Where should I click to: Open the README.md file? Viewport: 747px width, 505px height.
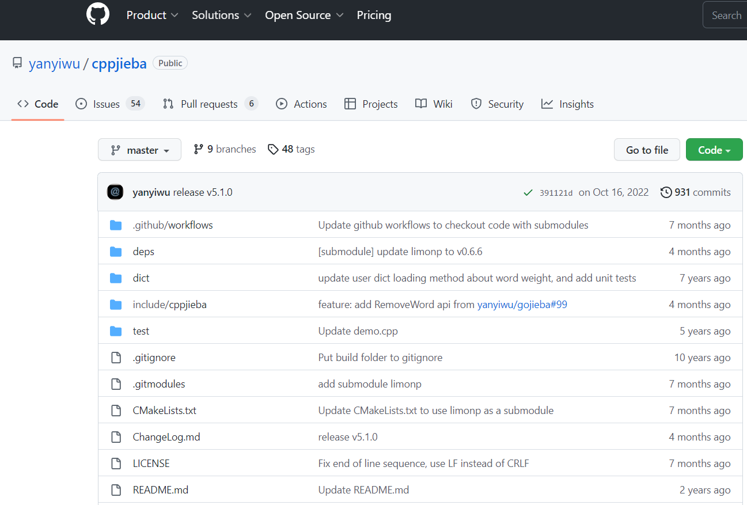click(x=161, y=490)
